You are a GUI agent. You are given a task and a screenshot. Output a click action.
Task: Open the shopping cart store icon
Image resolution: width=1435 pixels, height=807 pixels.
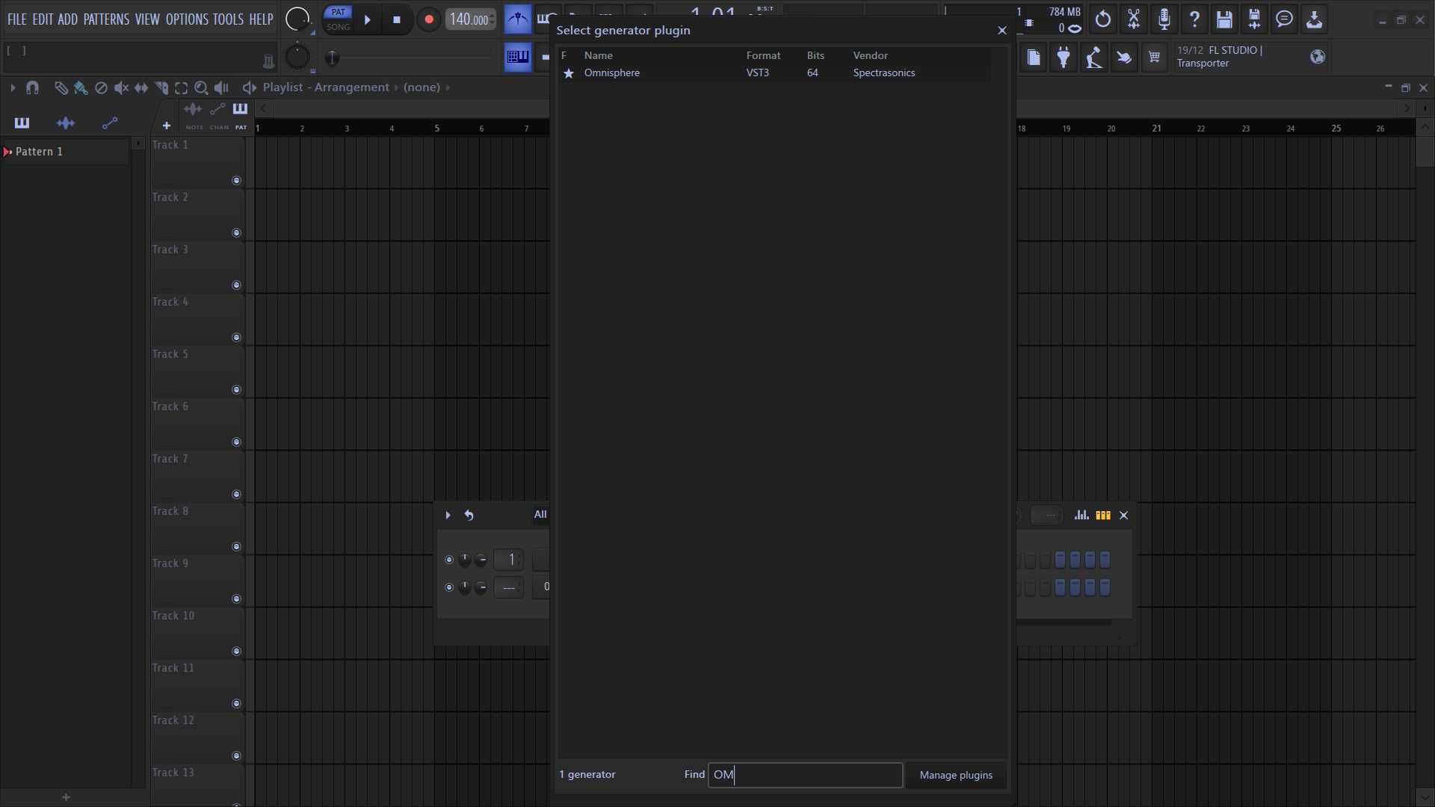tap(1154, 58)
